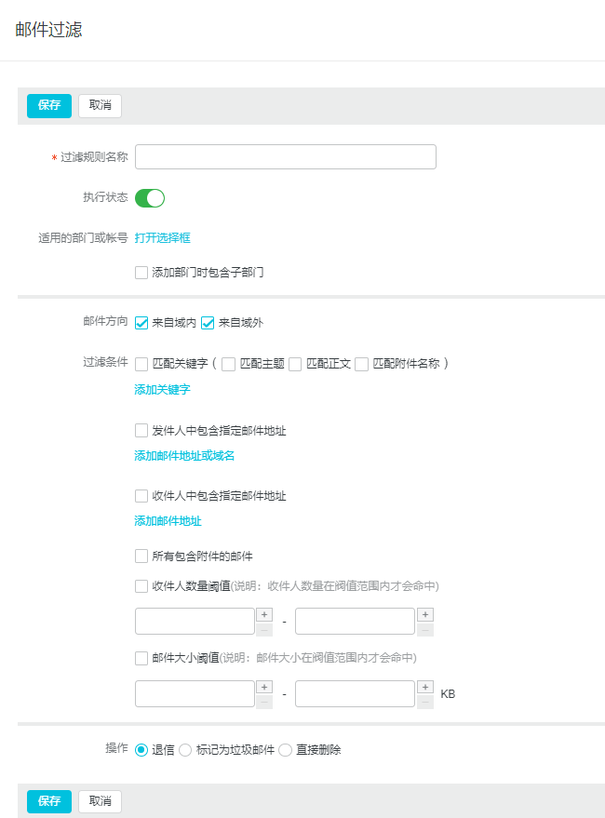Toggle the execution status (执行状态) switch
This screenshot has width=605, height=818.
pos(150,198)
